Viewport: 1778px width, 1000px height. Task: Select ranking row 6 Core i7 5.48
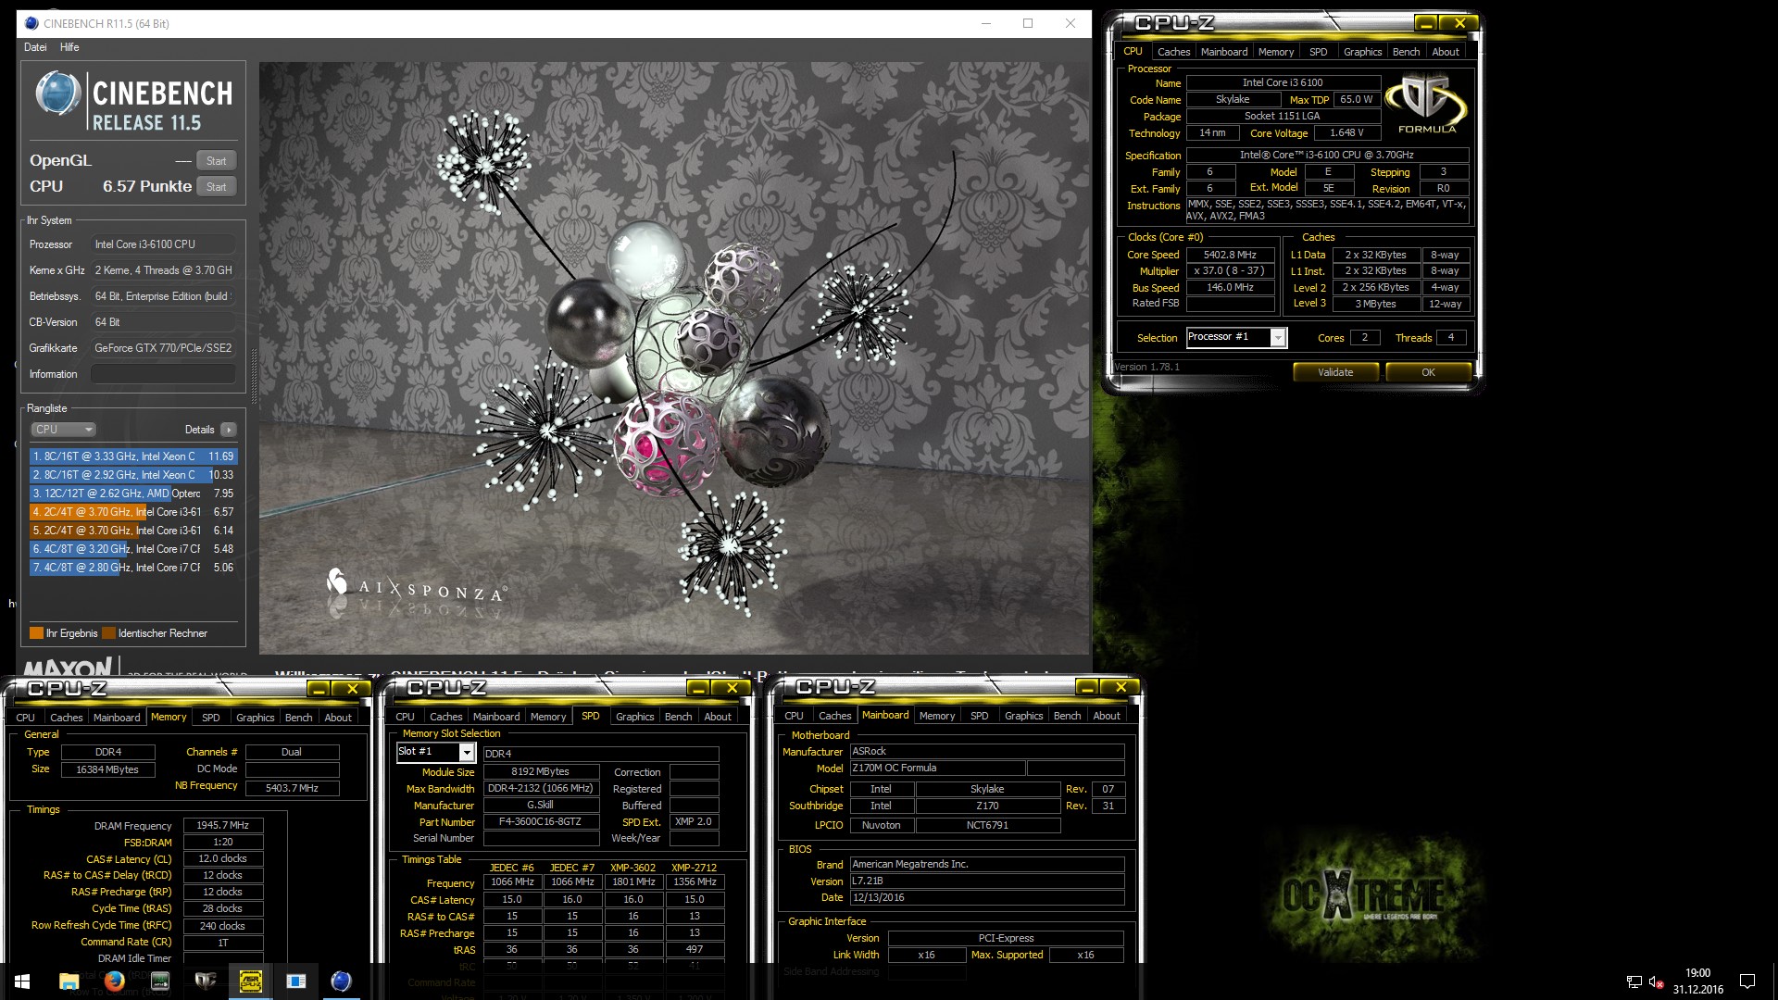[133, 549]
